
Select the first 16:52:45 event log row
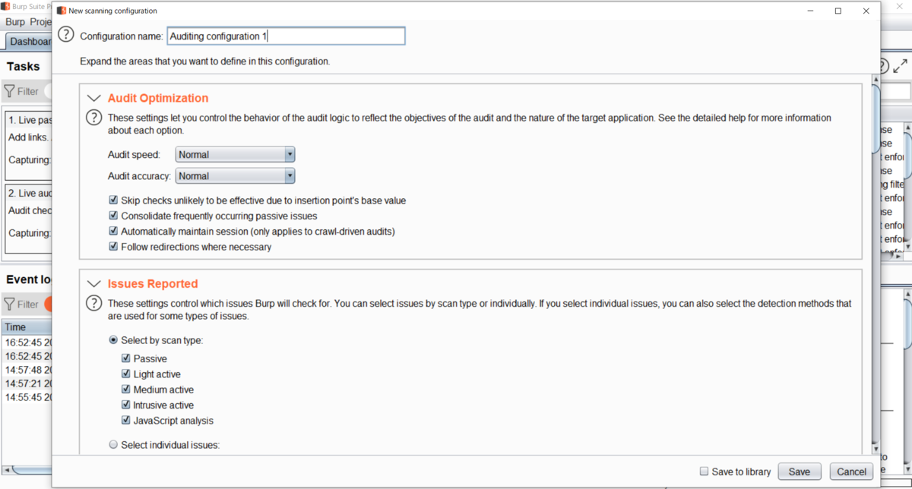(x=27, y=342)
